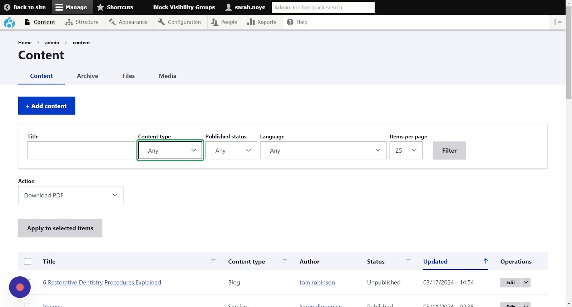Image resolution: width=572 pixels, height=307 pixels.
Task: Click the Content page icon in toolbar
Action: tap(27, 22)
